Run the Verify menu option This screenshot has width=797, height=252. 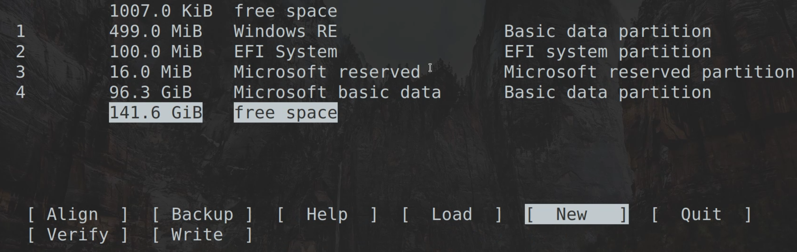click(x=77, y=235)
